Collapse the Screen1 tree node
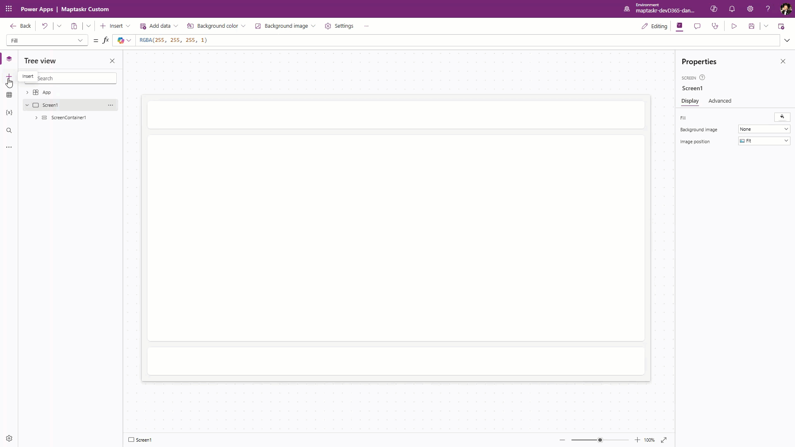 (x=27, y=105)
